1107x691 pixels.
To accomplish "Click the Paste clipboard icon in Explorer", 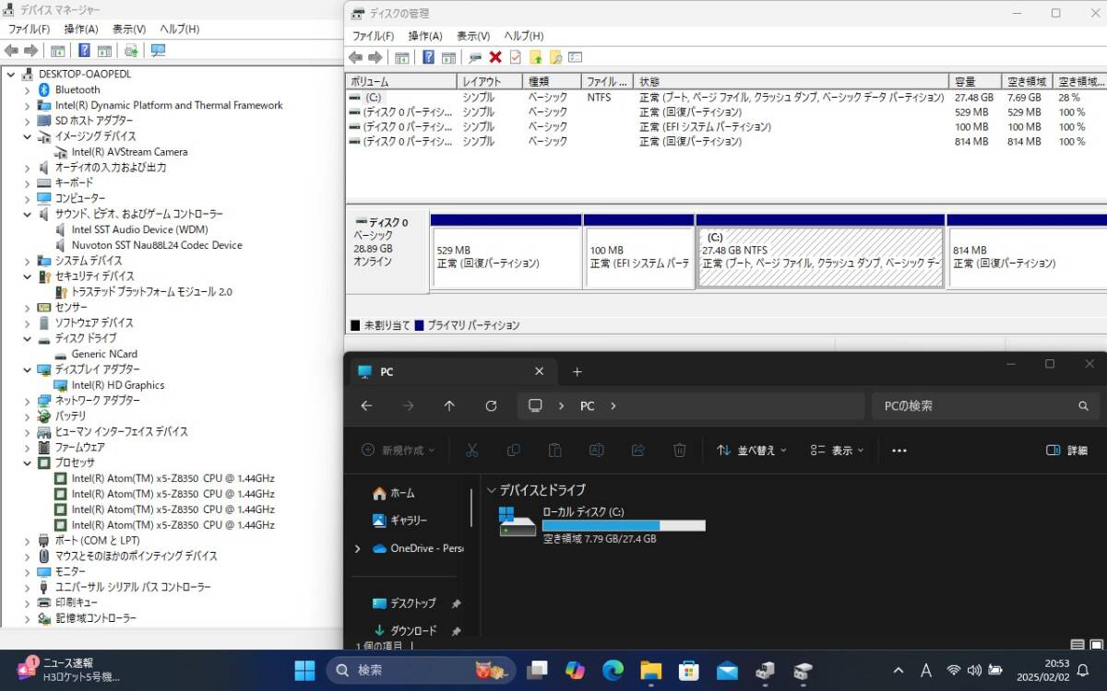I will [554, 451].
